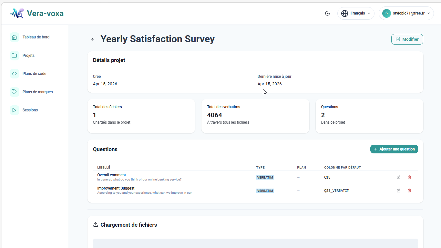The width and height of the screenshot is (441, 248).
Task: Open Plans de code page
Action: click(35, 74)
